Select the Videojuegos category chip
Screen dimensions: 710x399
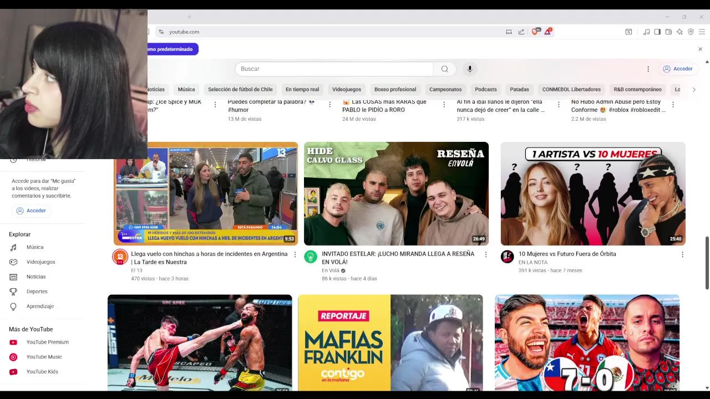point(347,89)
